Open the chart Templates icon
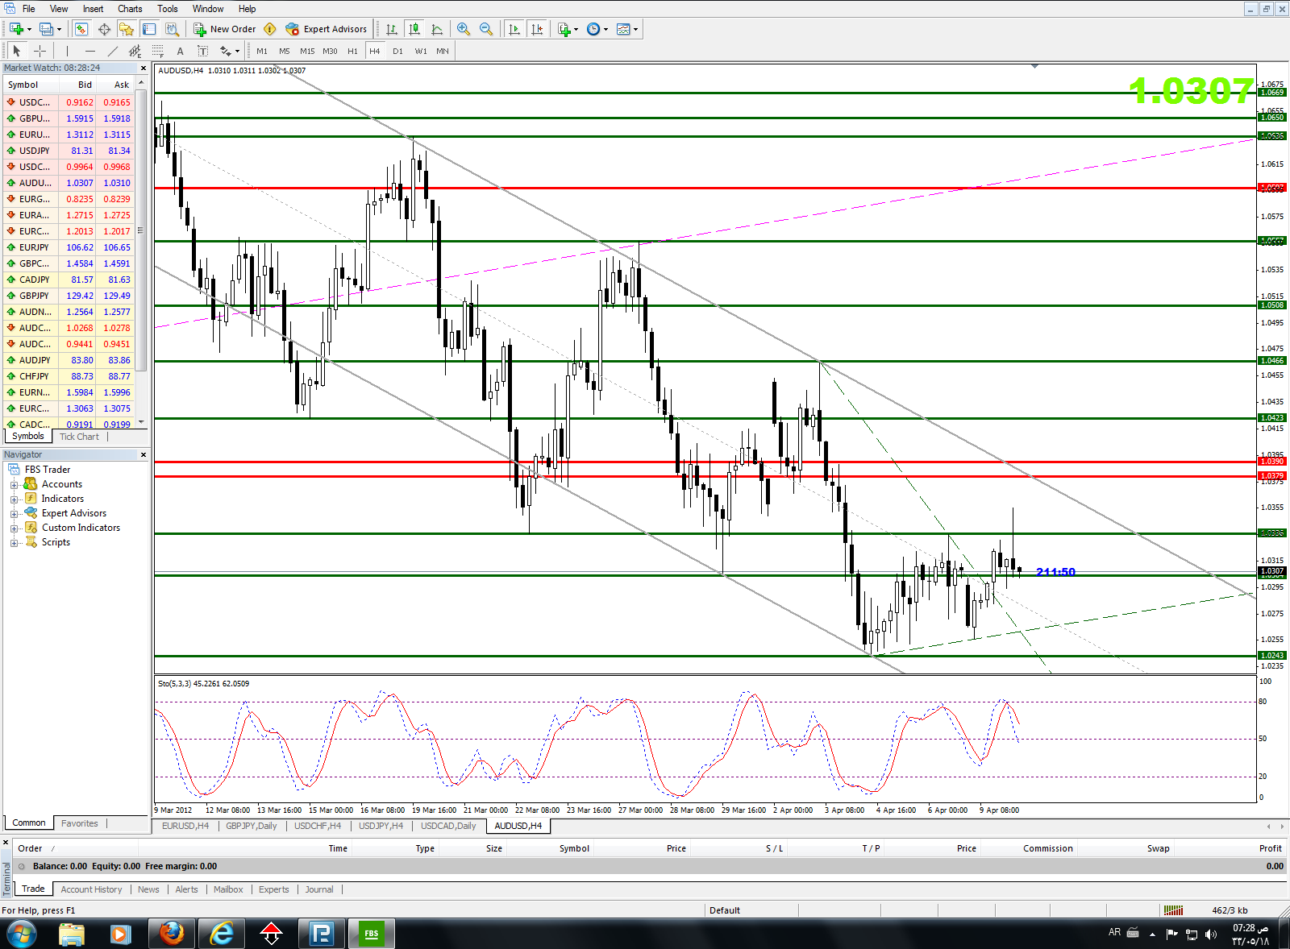 pyautogui.click(x=623, y=29)
